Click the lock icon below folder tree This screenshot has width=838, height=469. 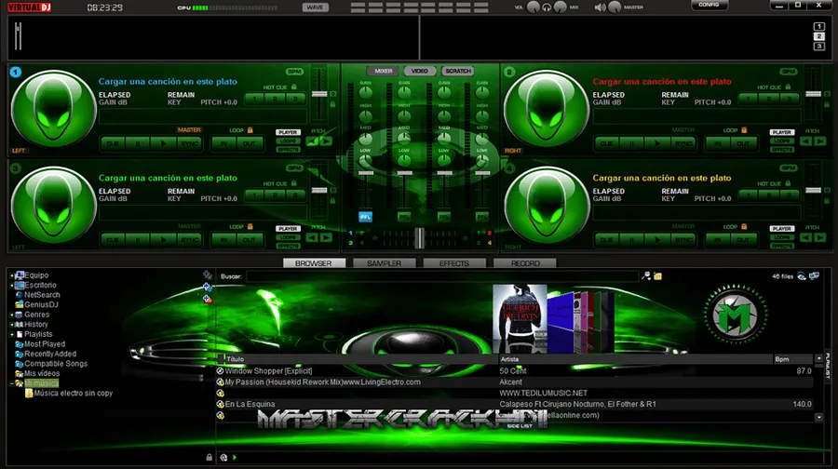(209, 457)
